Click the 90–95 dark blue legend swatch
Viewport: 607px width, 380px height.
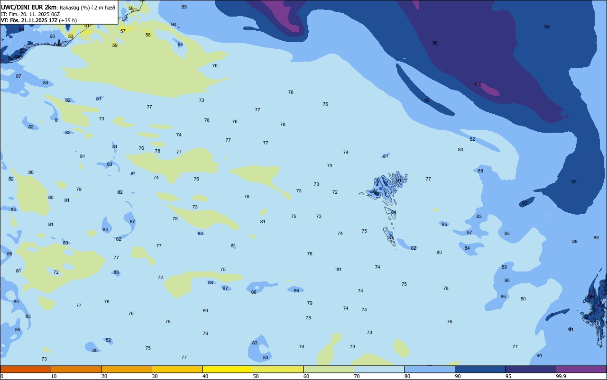point(480,369)
